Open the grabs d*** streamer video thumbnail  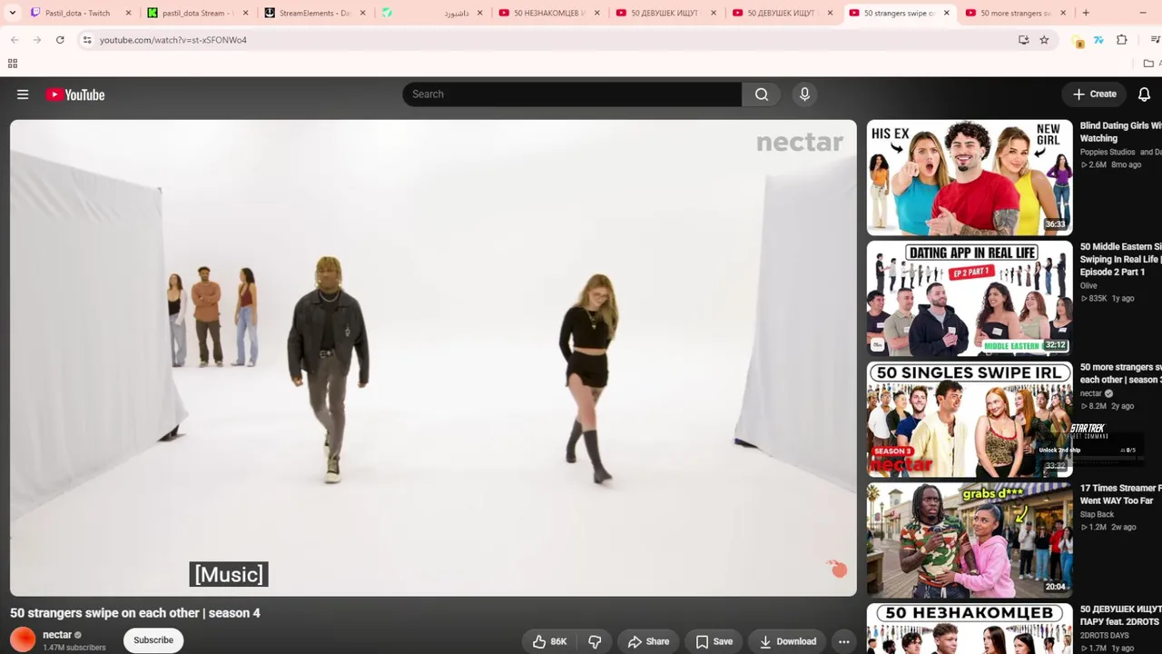[x=970, y=540]
